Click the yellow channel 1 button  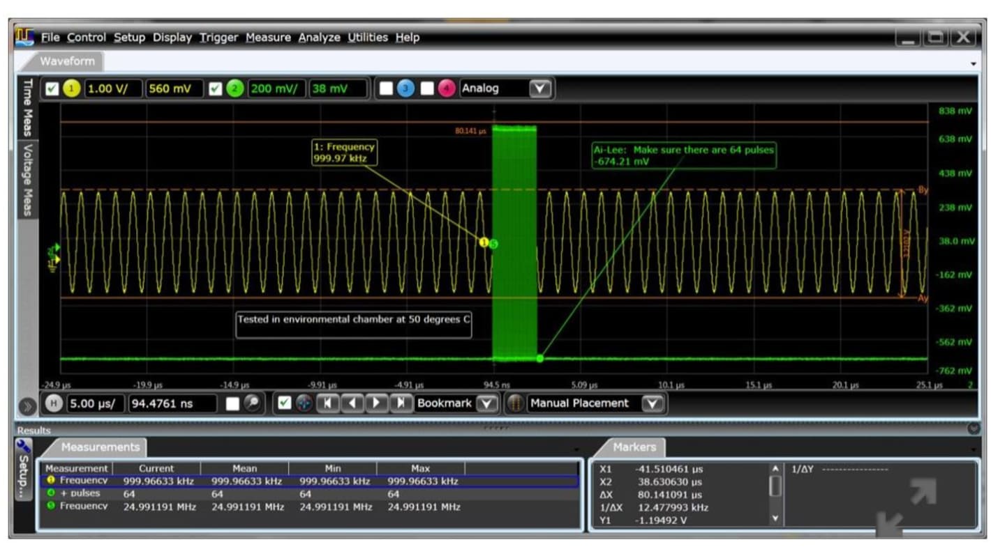pyautogui.click(x=72, y=88)
